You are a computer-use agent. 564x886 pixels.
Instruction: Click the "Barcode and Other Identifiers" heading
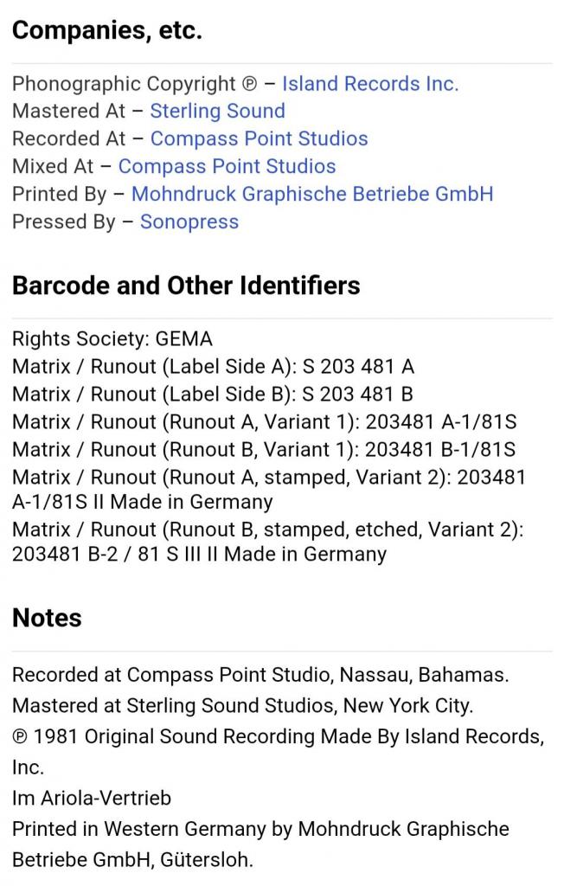pos(186,286)
